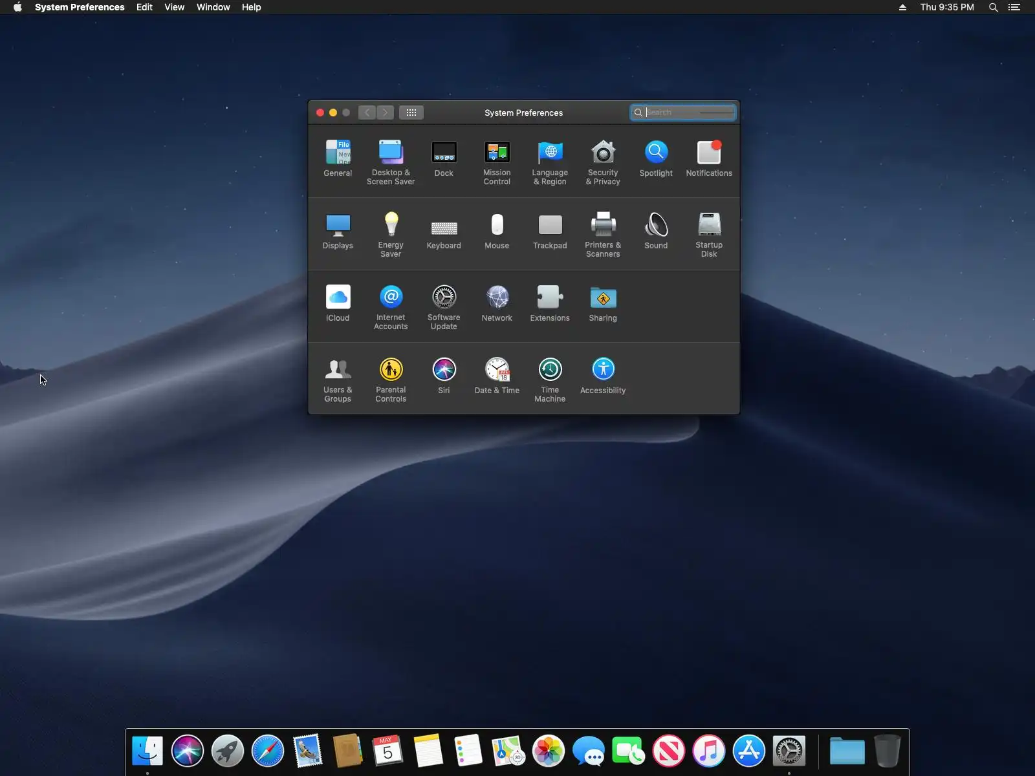Open Parental Controls preferences
Screen dimensions: 1035x776
(x=391, y=380)
